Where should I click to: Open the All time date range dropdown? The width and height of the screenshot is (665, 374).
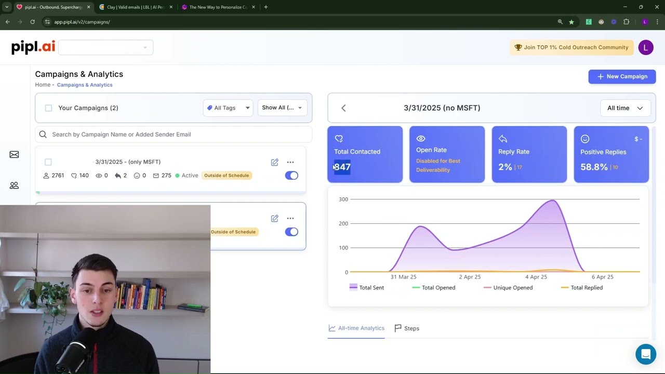(625, 108)
